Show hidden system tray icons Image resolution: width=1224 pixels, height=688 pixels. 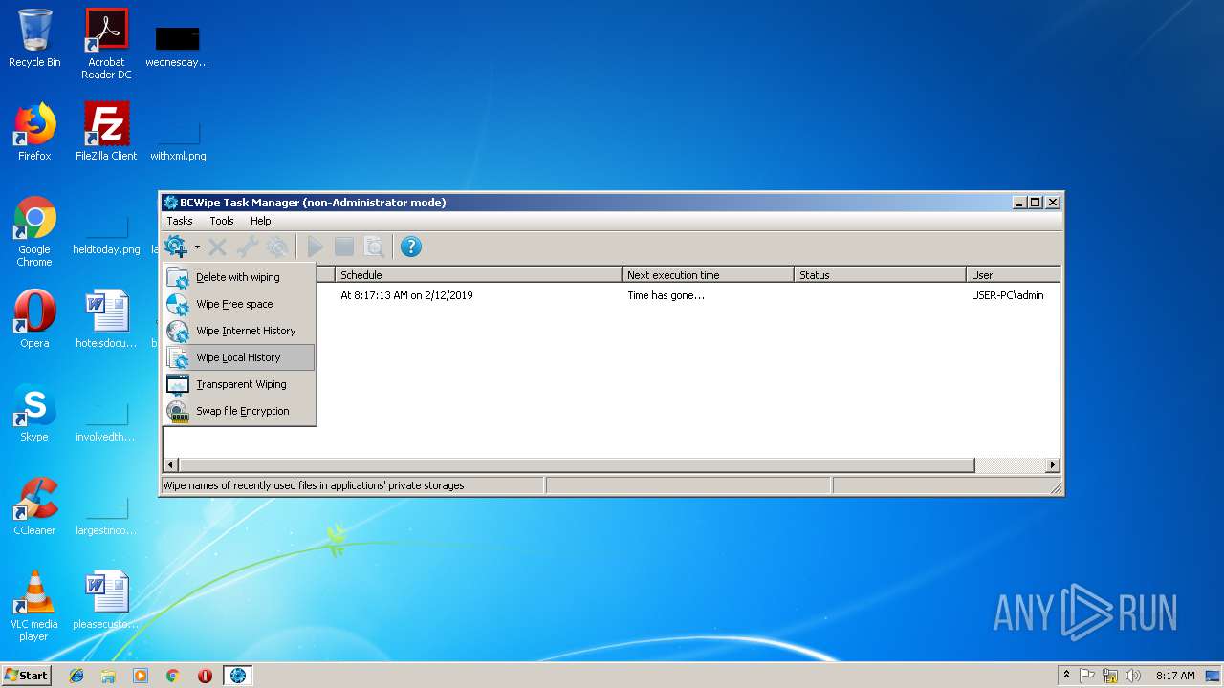pos(1066,676)
